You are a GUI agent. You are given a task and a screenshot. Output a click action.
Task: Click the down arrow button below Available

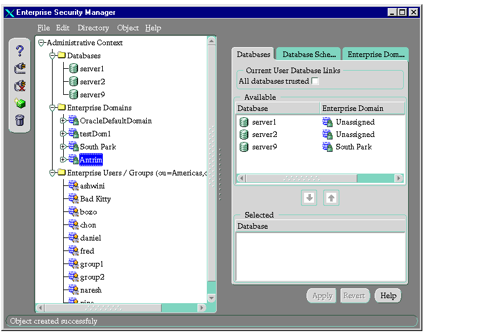[310, 198]
